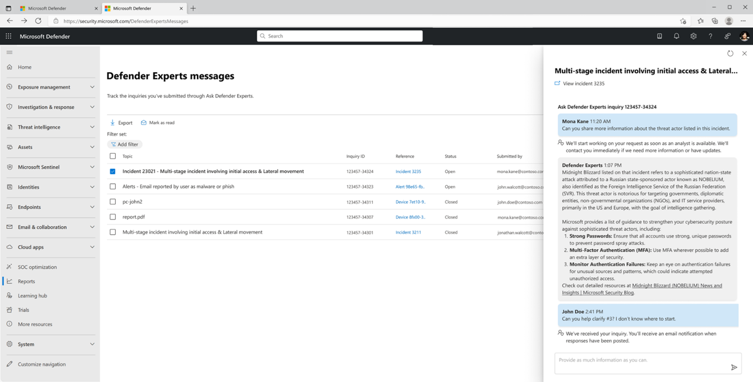Click the System gear icon in sidebar

point(10,344)
